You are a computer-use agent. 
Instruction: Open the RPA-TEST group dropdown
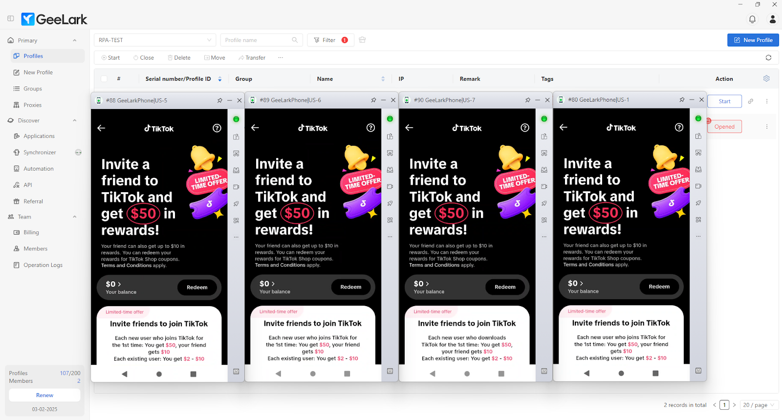tap(155, 40)
